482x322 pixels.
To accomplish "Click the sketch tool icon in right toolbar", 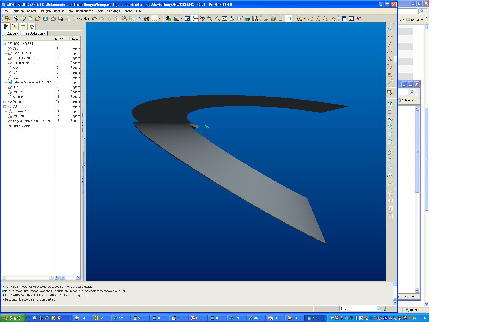I will click(390, 29).
